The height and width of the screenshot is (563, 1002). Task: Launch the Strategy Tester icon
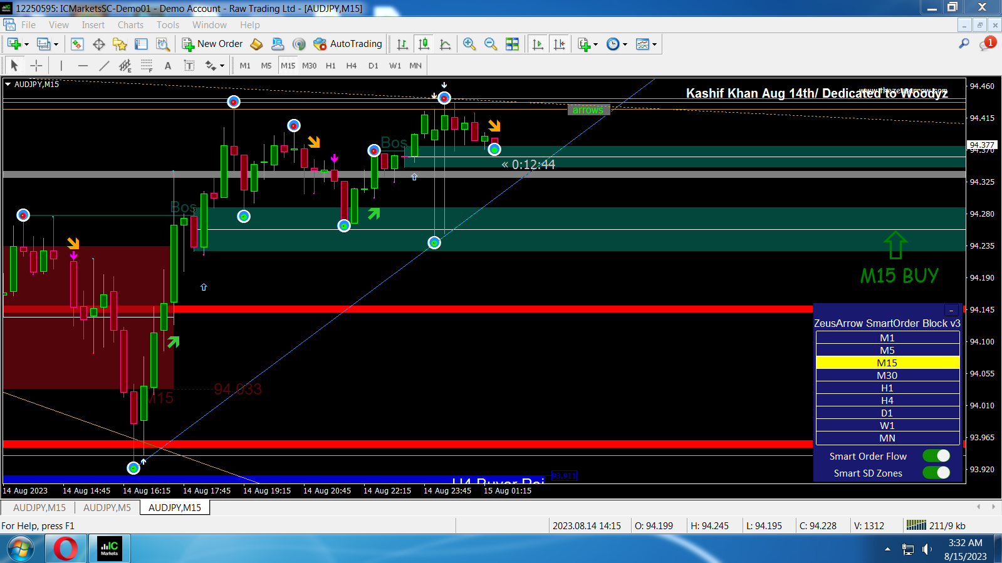[163, 44]
